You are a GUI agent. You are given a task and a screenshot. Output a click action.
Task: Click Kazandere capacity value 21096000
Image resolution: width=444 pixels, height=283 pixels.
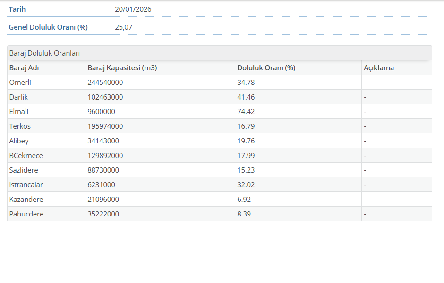point(103,200)
